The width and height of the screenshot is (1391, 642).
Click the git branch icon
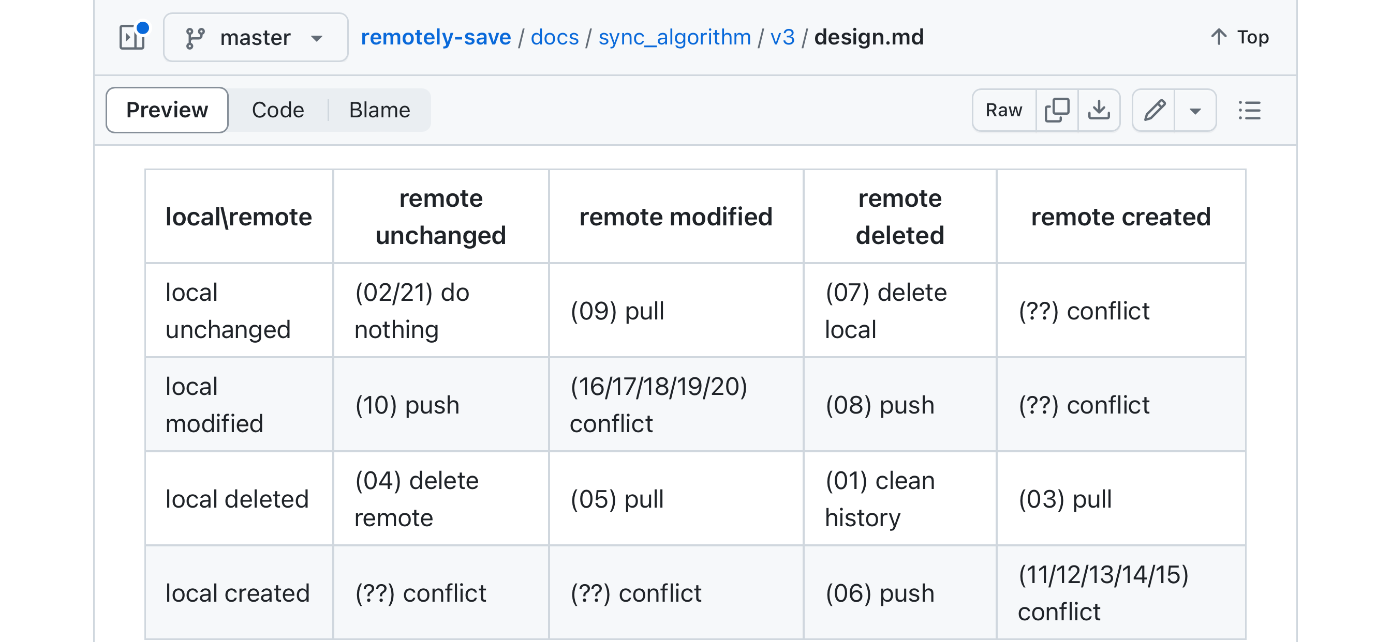(x=195, y=38)
